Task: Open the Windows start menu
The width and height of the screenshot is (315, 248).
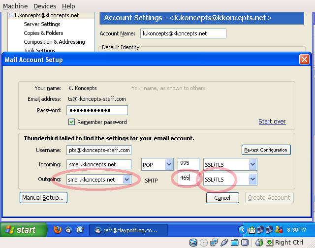Action: (24, 230)
